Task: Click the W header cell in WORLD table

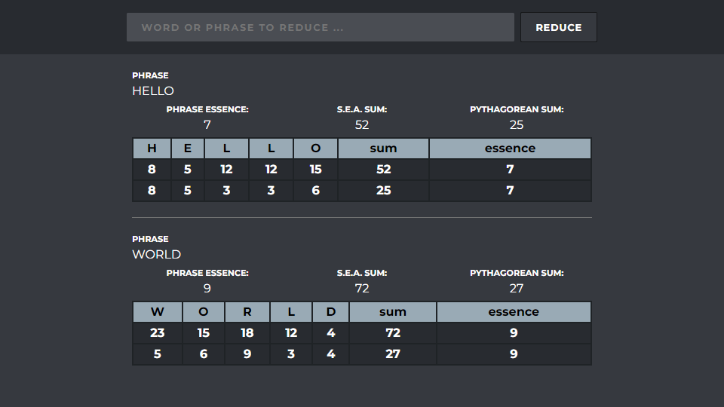Action: click(x=158, y=312)
